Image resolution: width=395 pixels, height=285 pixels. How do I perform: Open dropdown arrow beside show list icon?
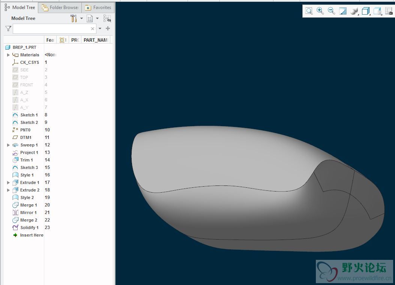pos(97,18)
